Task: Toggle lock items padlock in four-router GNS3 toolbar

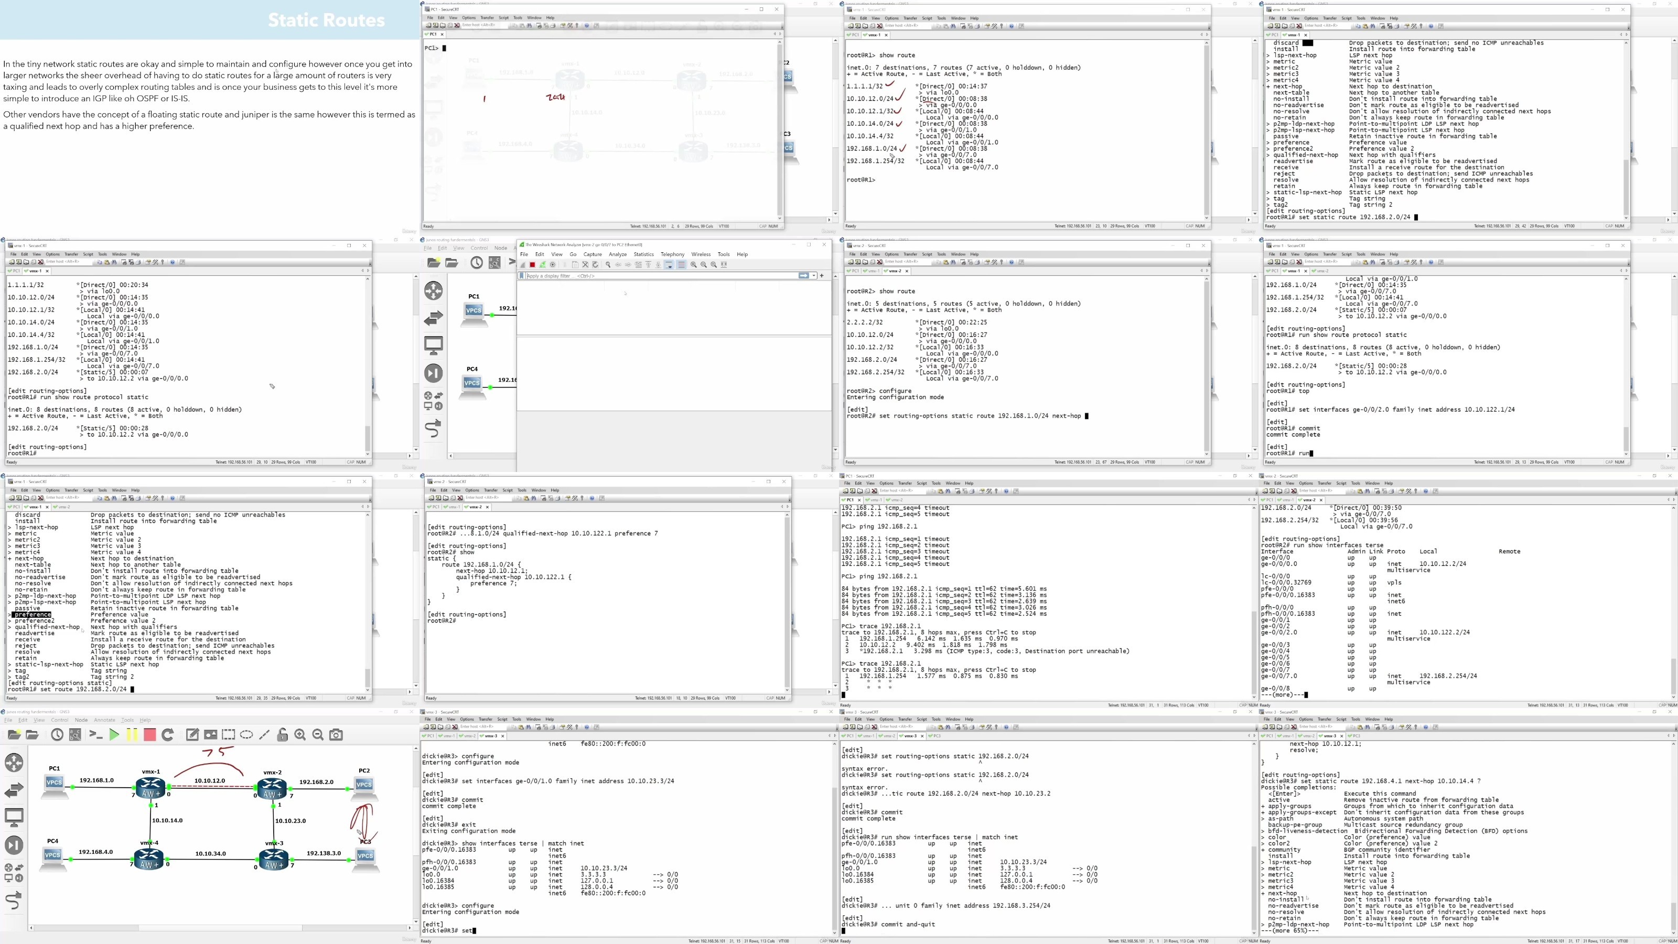Action: [x=282, y=735]
